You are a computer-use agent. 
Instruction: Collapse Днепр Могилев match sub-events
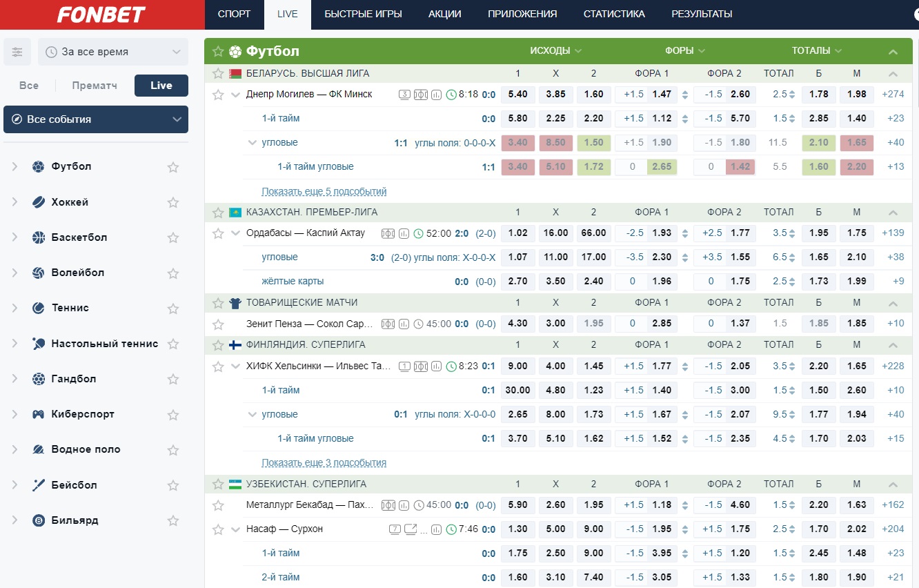(235, 95)
